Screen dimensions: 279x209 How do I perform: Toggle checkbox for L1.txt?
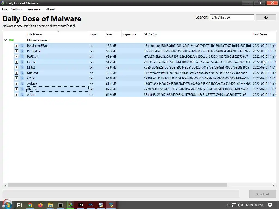point(16,67)
